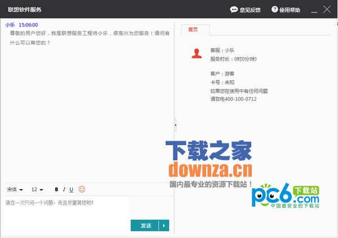This screenshot has width=338, height=238.
Task: Open the 意见反馈 feedback speech bubble icon
Action: pos(234,10)
